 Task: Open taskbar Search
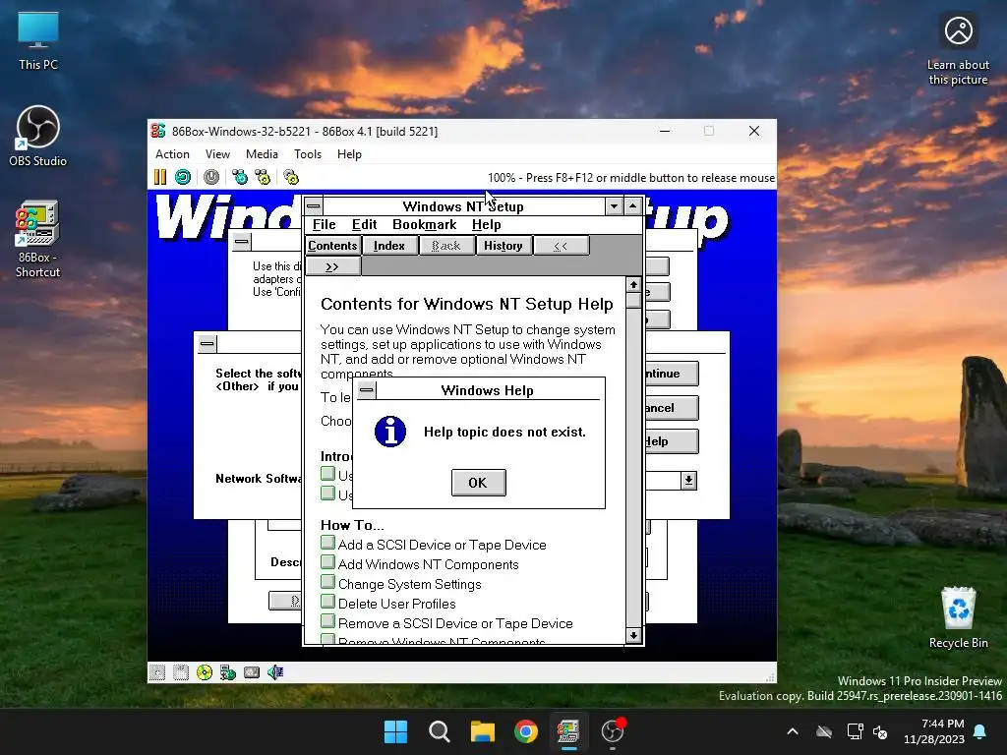[440, 731]
